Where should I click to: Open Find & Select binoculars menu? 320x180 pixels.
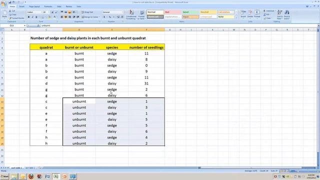pos(286,14)
